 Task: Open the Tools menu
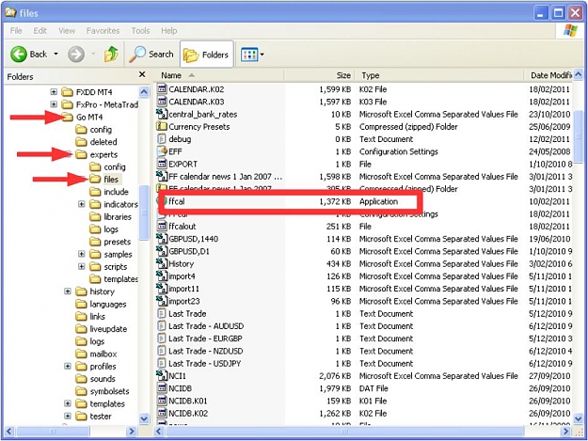pyautogui.click(x=140, y=31)
